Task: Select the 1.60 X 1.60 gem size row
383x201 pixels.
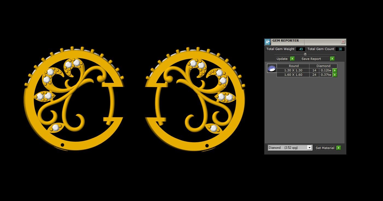Action: click(293, 75)
